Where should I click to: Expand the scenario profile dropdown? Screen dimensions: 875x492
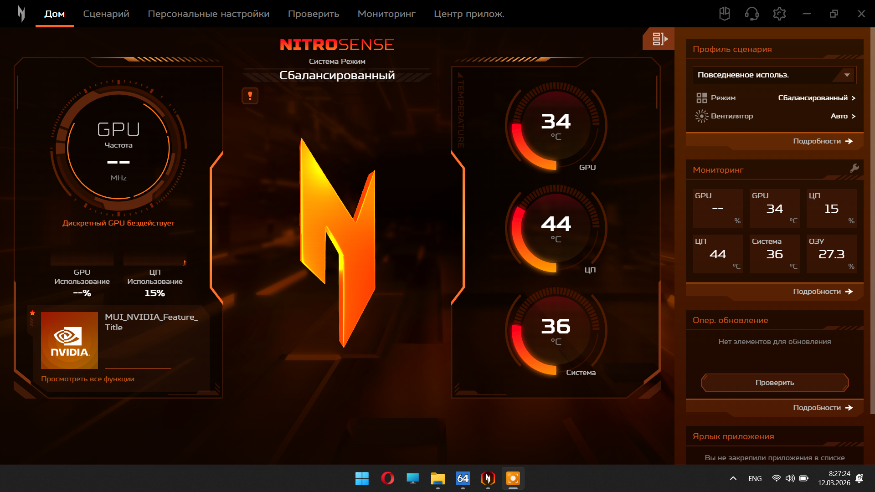847,75
